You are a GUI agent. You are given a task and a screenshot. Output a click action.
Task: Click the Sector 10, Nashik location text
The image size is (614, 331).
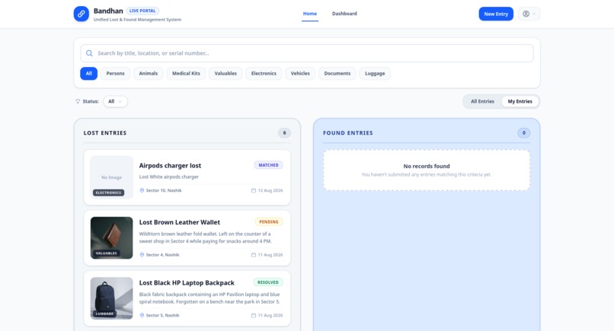[x=164, y=190]
